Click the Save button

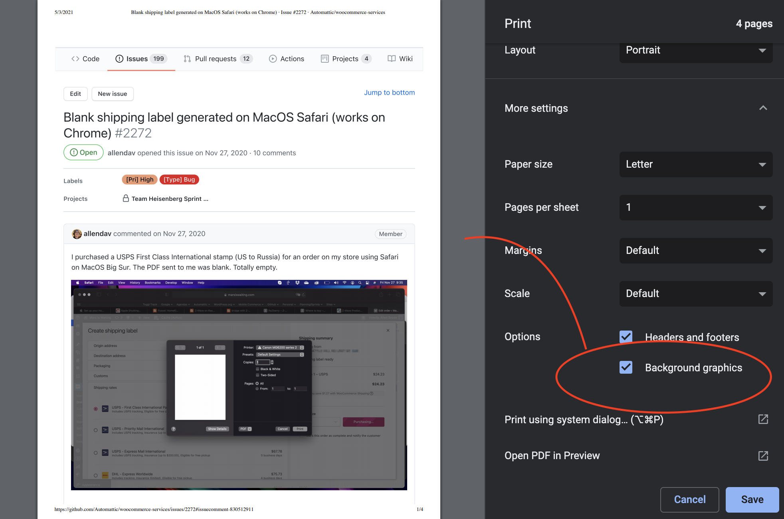(x=752, y=499)
